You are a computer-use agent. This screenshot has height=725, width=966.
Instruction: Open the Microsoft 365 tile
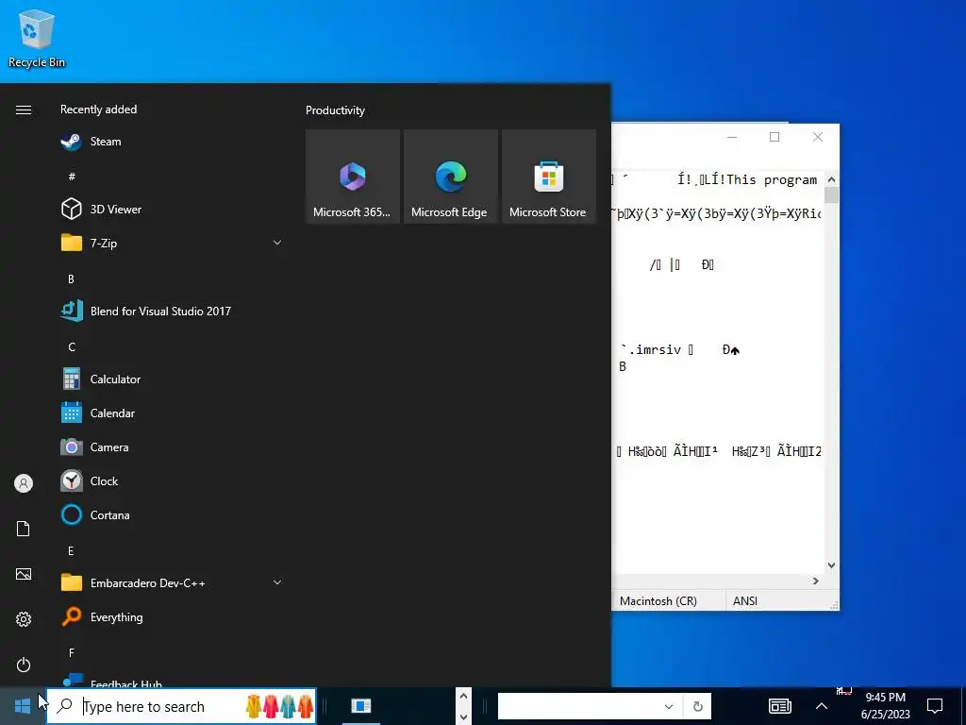[353, 177]
